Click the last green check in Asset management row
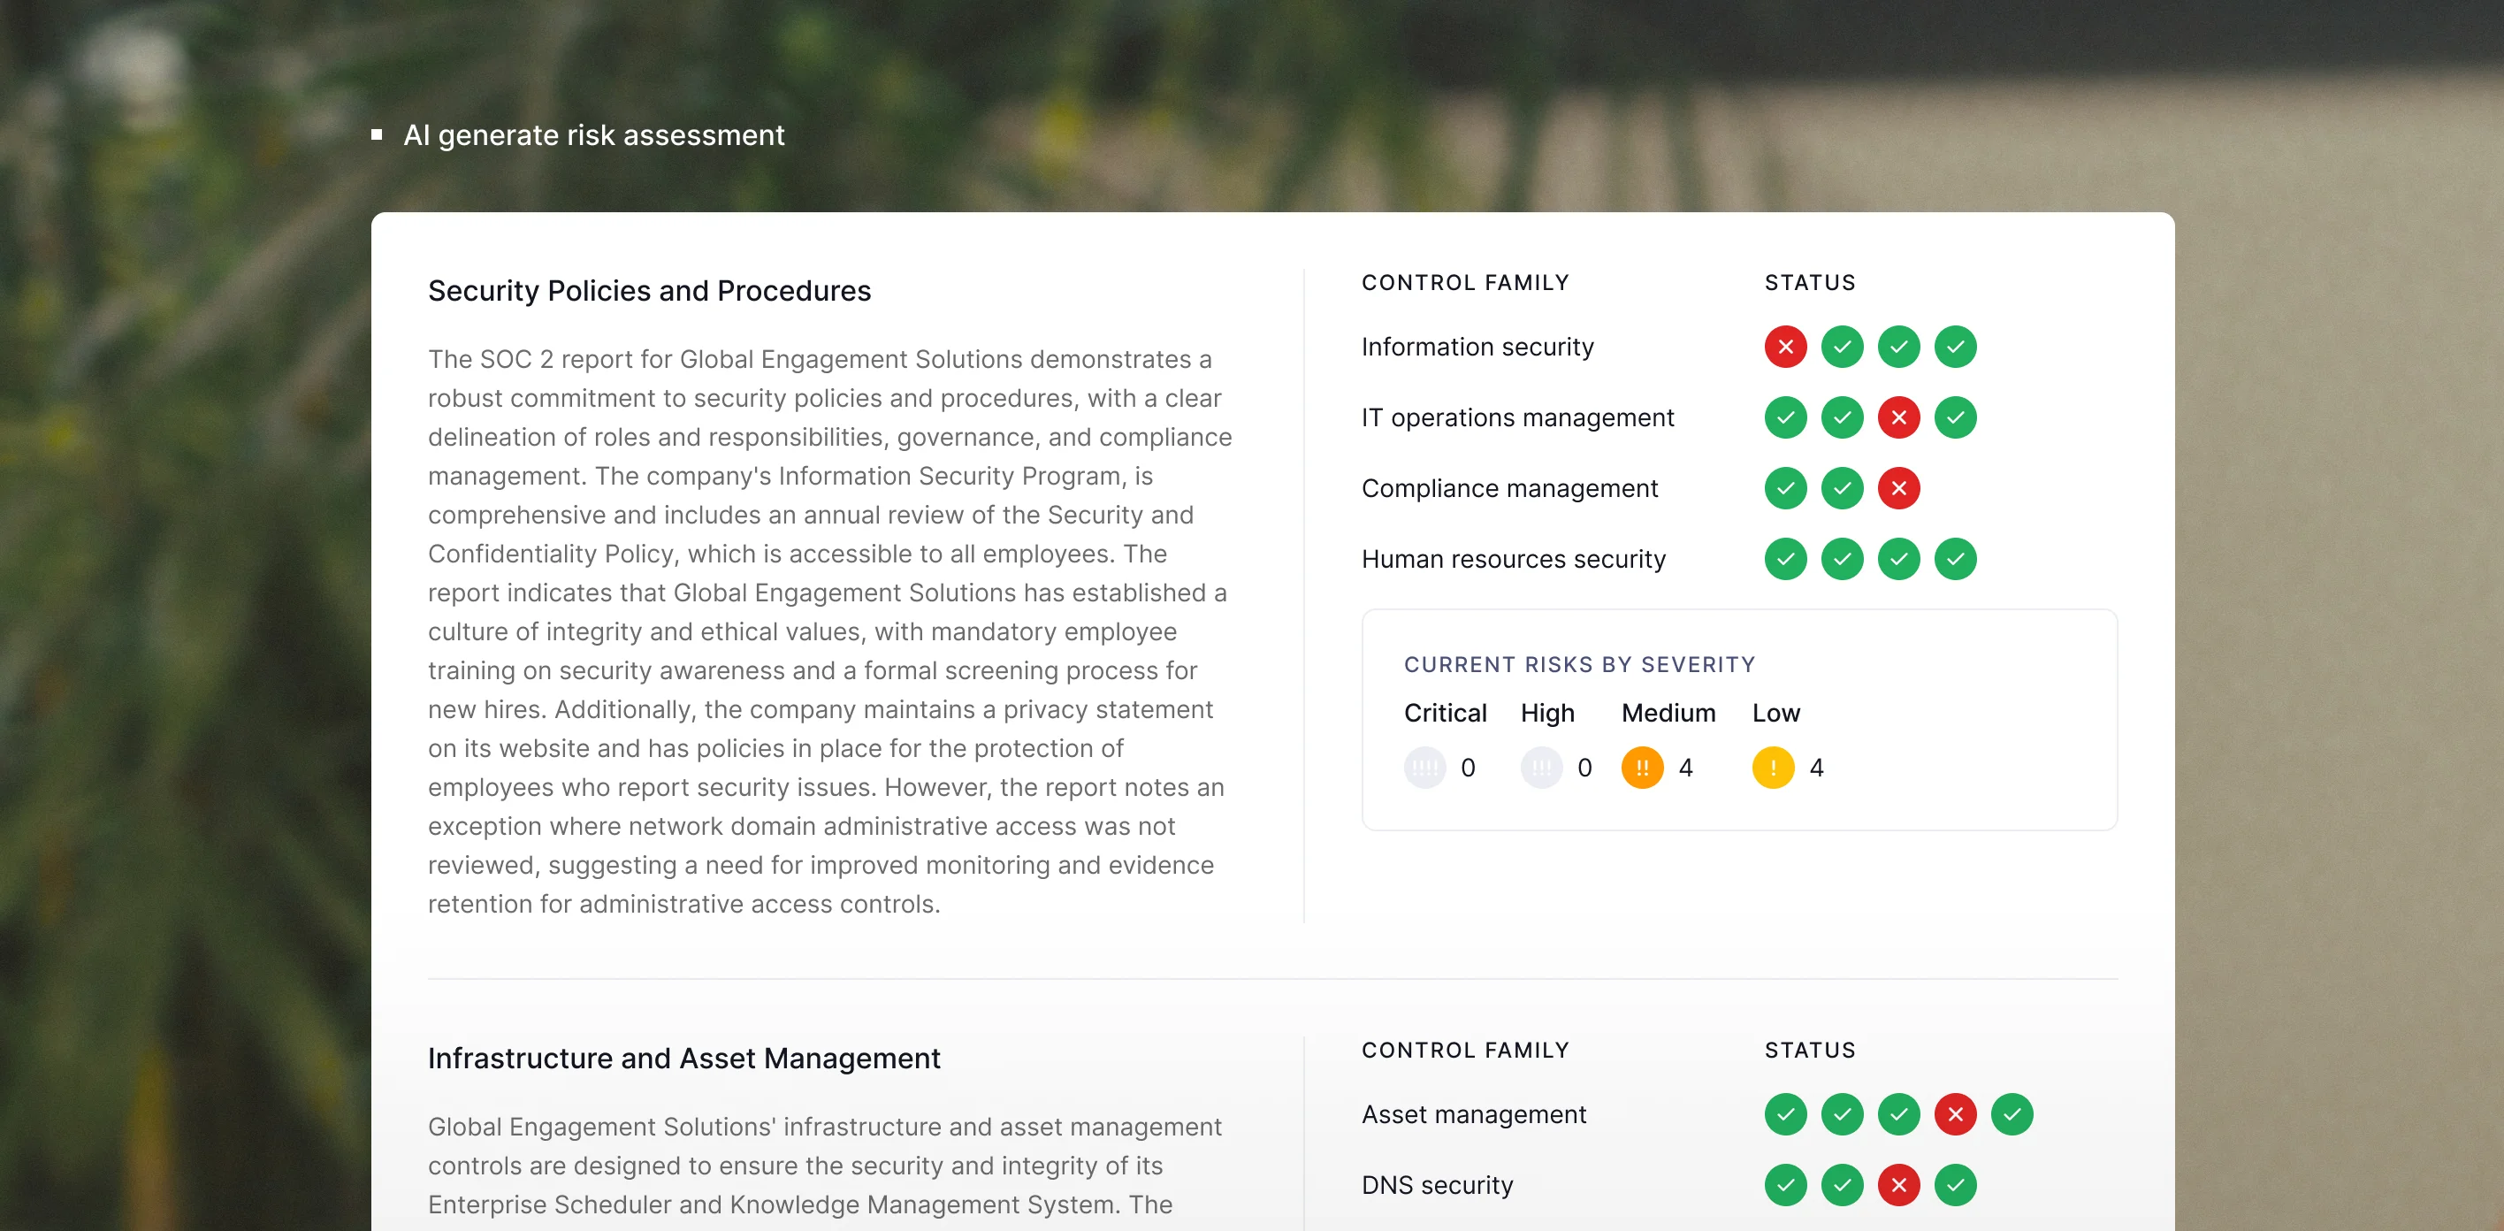The width and height of the screenshot is (2504, 1231). pos(2012,1114)
